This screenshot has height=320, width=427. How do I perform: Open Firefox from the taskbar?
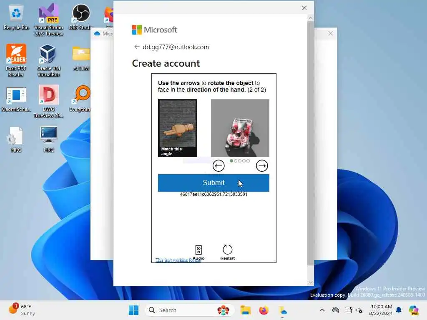coord(264,310)
